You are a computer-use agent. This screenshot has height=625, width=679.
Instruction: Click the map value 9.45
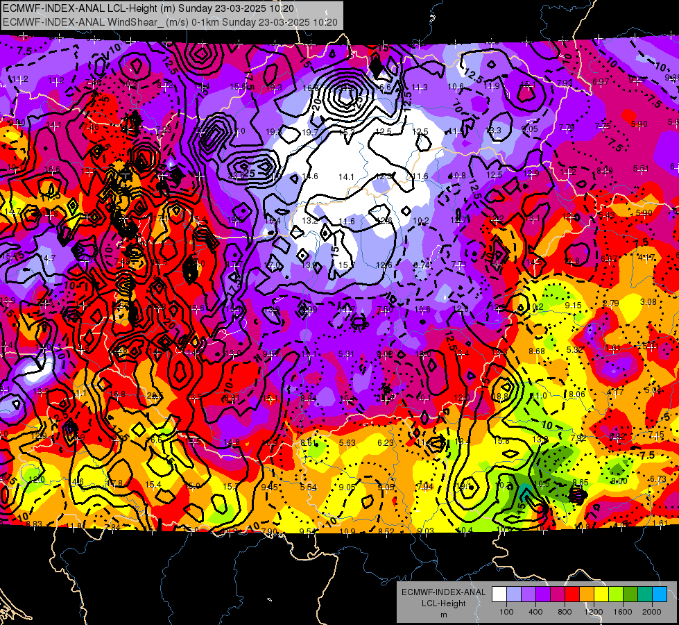[x=269, y=487]
